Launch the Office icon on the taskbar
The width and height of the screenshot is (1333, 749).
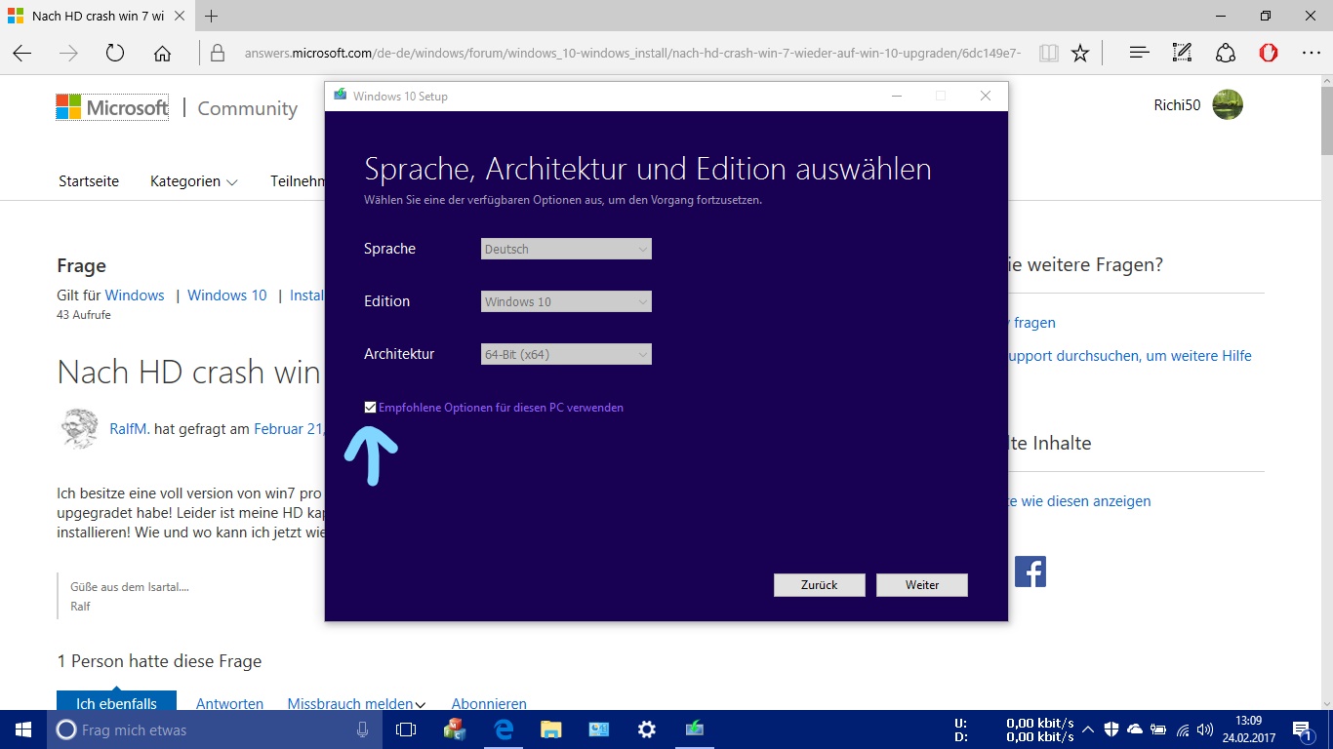point(454,729)
